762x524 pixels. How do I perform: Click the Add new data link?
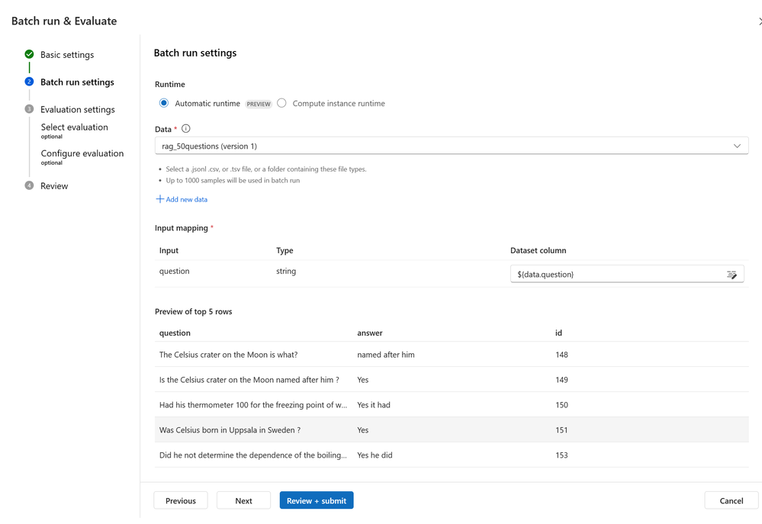click(x=187, y=199)
